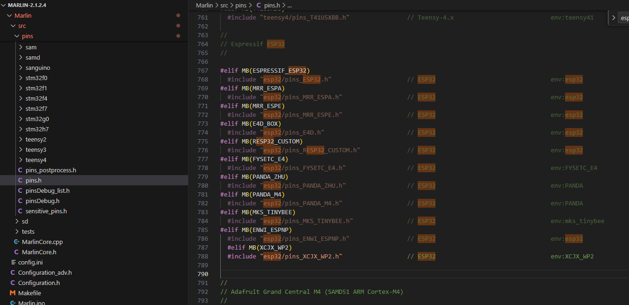Click C icon of Configuration_adv.h
Screen dimensions: 629x305
(x=13, y=272)
